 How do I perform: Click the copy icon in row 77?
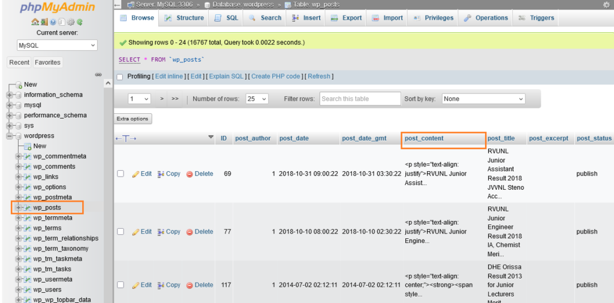click(161, 232)
